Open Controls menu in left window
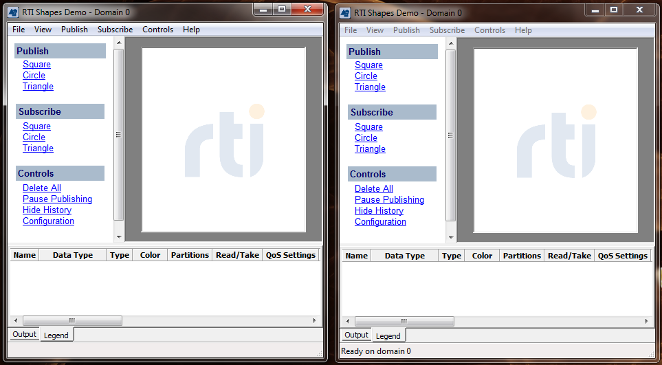This screenshot has width=662, height=365. click(158, 30)
